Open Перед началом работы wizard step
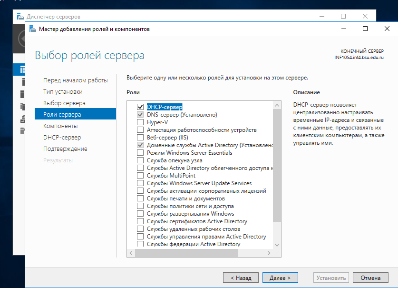398x288 pixels. coord(76,80)
